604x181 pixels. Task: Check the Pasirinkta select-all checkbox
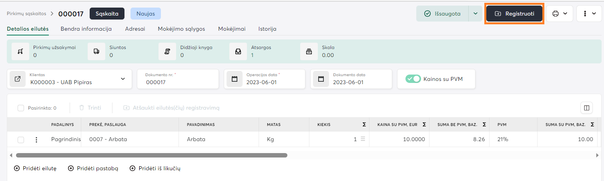pos(21,108)
